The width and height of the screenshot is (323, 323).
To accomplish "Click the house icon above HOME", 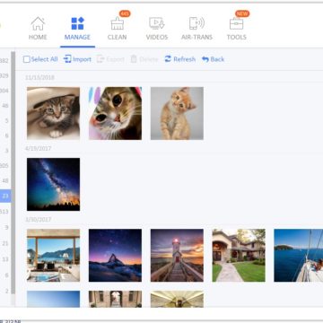I will [38, 23].
